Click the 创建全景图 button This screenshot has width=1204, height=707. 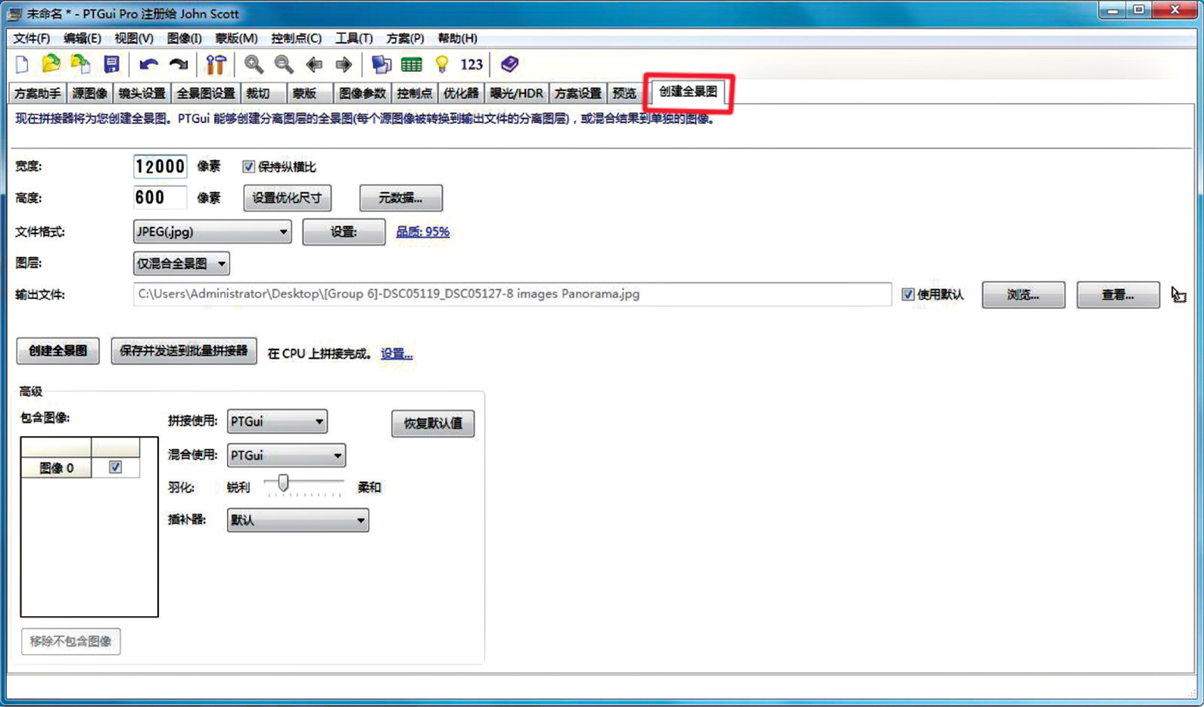[58, 350]
